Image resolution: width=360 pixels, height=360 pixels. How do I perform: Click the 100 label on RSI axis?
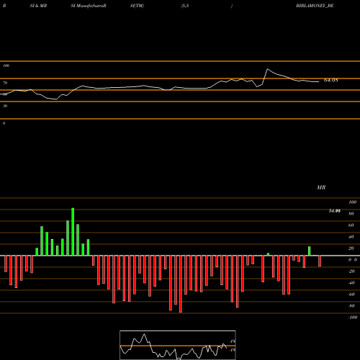click(6, 66)
